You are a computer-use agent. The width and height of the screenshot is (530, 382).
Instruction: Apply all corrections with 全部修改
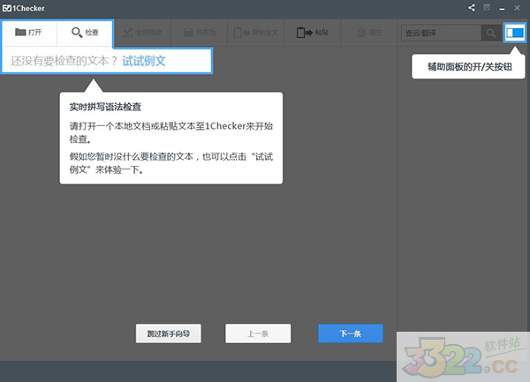[142, 33]
